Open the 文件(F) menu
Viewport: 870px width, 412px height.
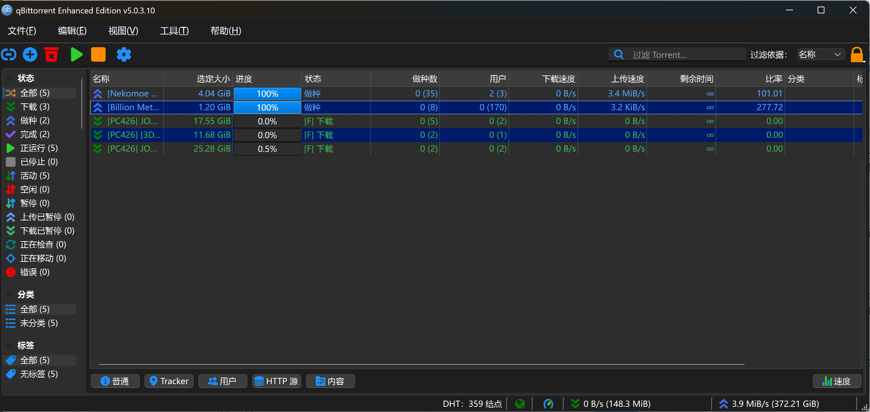click(22, 31)
